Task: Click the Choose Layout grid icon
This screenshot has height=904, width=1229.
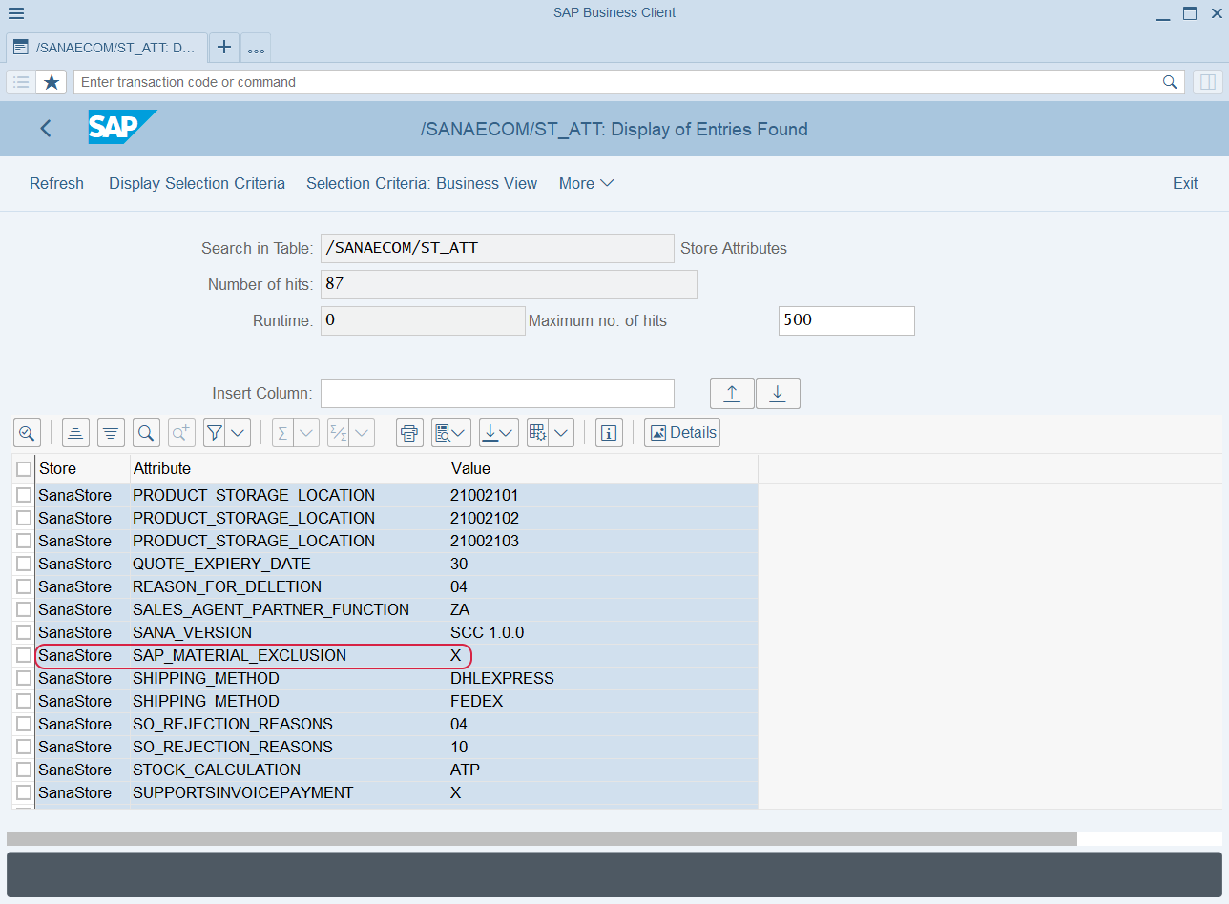Action: click(x=538, y=433)
